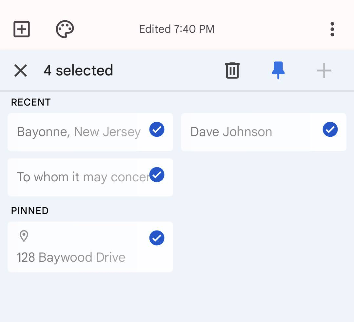Deselect the Bayonne, New Jersey card checkmark
The image size is (354, 322).
click(157, 130)
